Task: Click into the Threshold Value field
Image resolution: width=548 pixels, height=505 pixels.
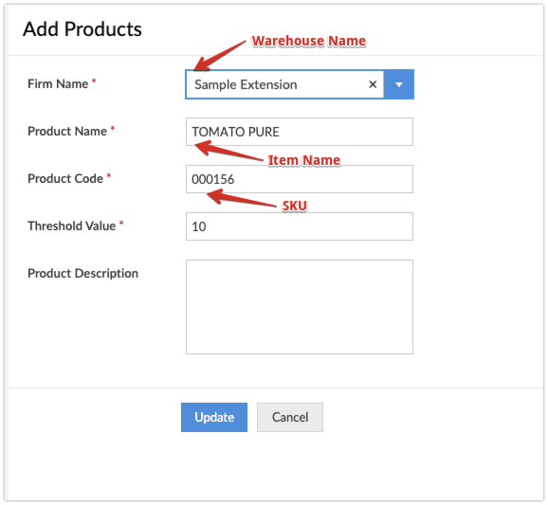Action: [300, 226]
